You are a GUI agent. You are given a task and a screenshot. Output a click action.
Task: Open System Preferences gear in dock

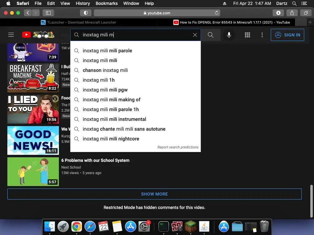pos(144,226)
